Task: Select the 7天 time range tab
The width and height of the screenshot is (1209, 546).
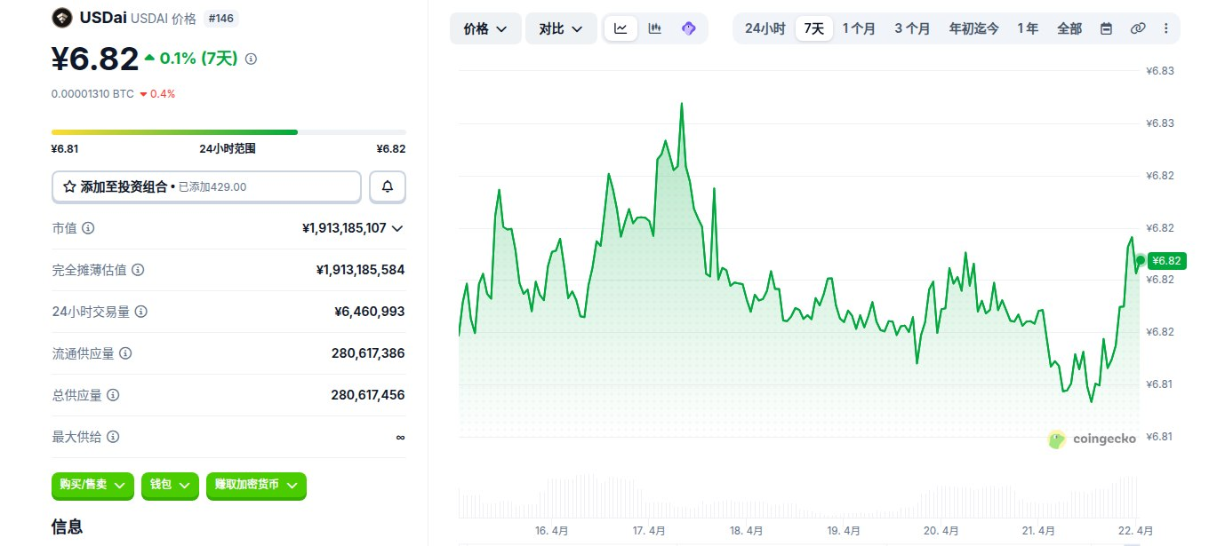Action: tap(813, 28)
